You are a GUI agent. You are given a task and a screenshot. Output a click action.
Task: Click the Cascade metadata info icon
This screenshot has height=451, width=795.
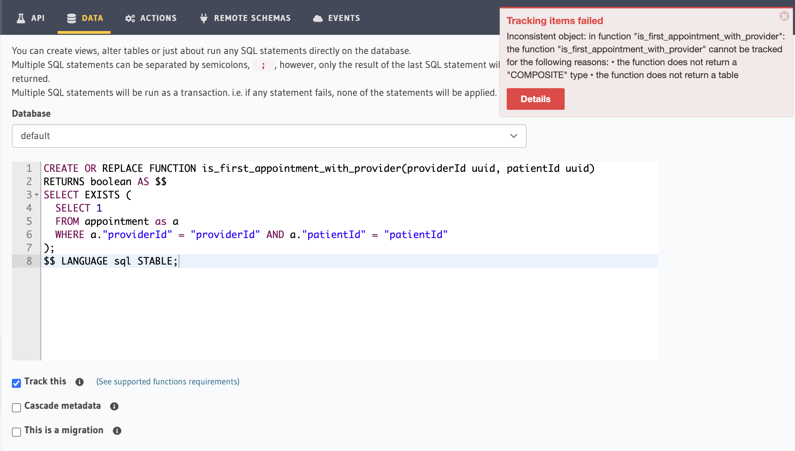click(114, 406)
